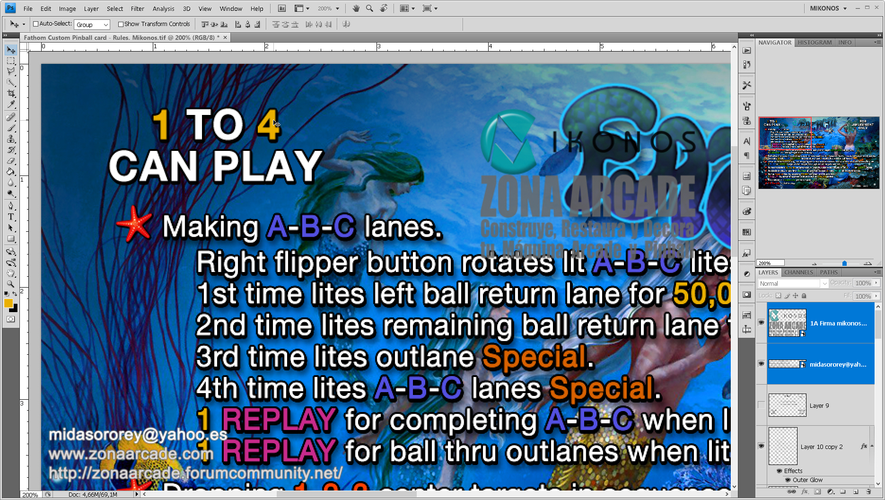Select the Lasso tool

point(11,71)
